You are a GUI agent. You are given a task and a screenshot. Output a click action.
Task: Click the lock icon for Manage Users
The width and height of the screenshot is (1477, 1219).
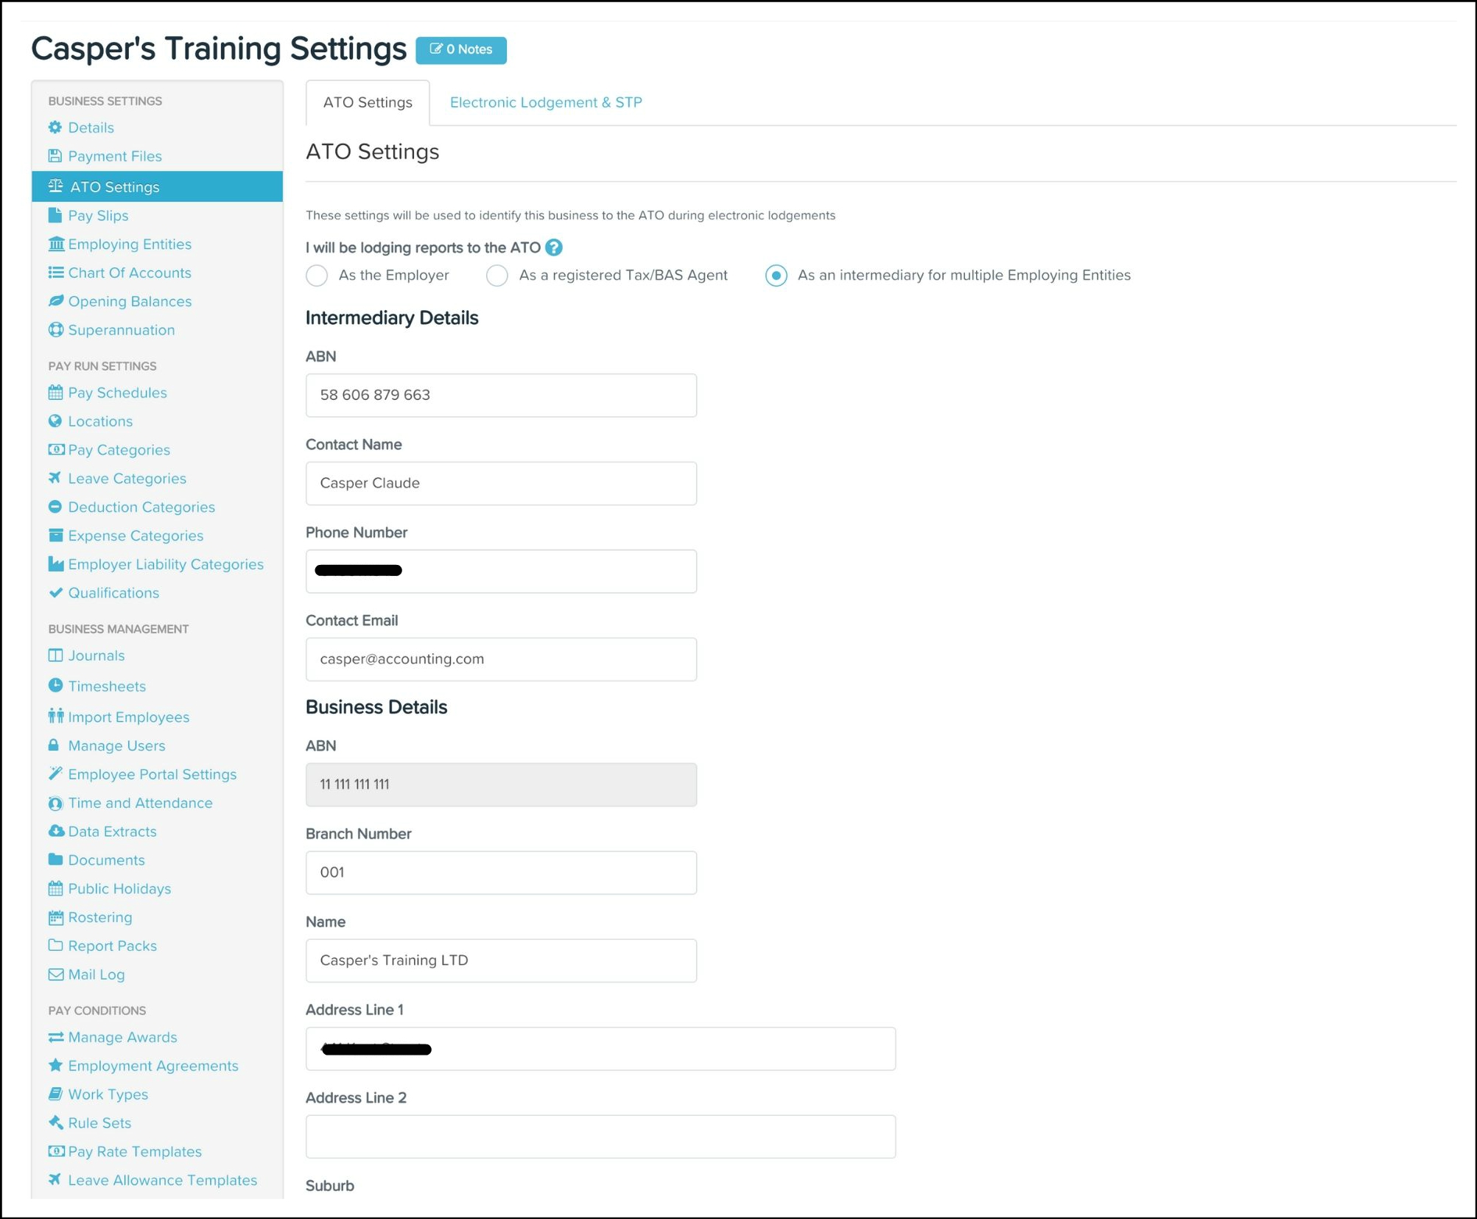pyautogui.click(x=54, y=745)
